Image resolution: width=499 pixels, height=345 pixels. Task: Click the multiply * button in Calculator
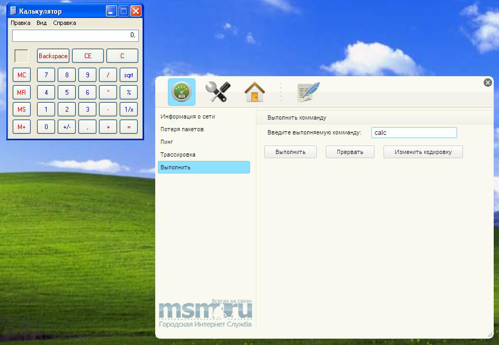point(108,92)
